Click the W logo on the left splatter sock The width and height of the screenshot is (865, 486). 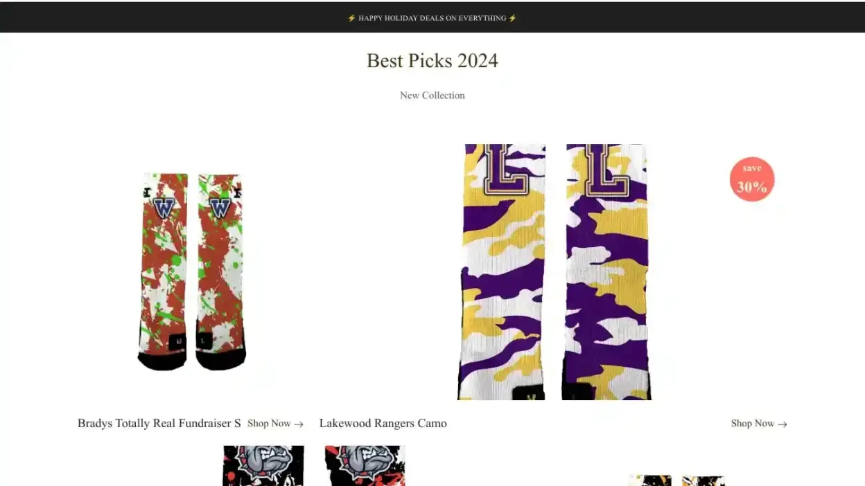click(164, 206)
